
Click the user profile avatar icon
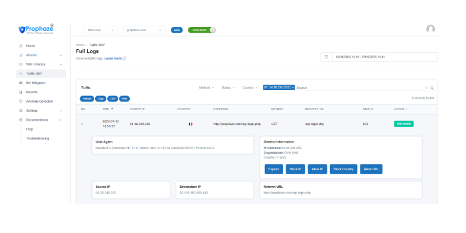click(430, 29)
